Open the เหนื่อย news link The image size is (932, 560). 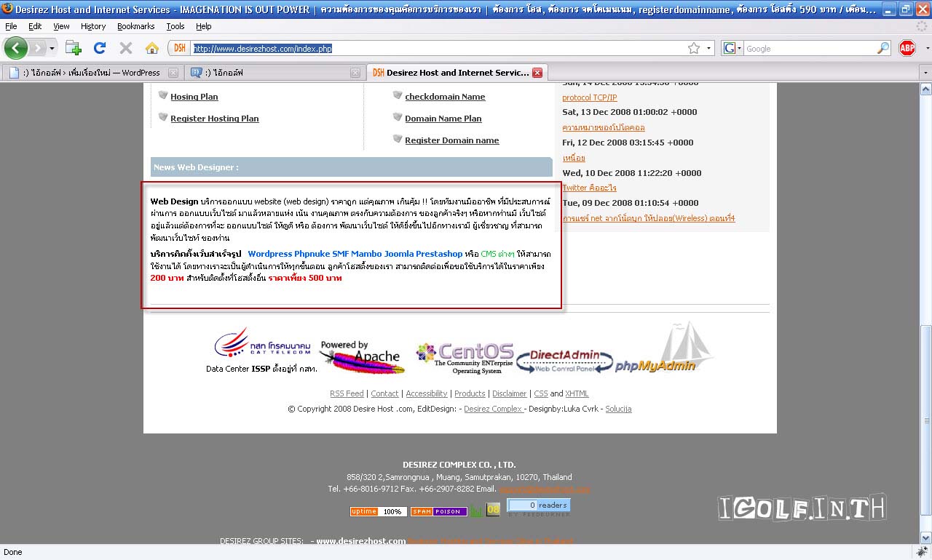[574, 158]
